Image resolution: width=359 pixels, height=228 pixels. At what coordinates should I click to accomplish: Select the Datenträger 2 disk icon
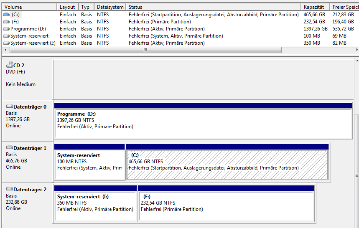tap(9, 189)
